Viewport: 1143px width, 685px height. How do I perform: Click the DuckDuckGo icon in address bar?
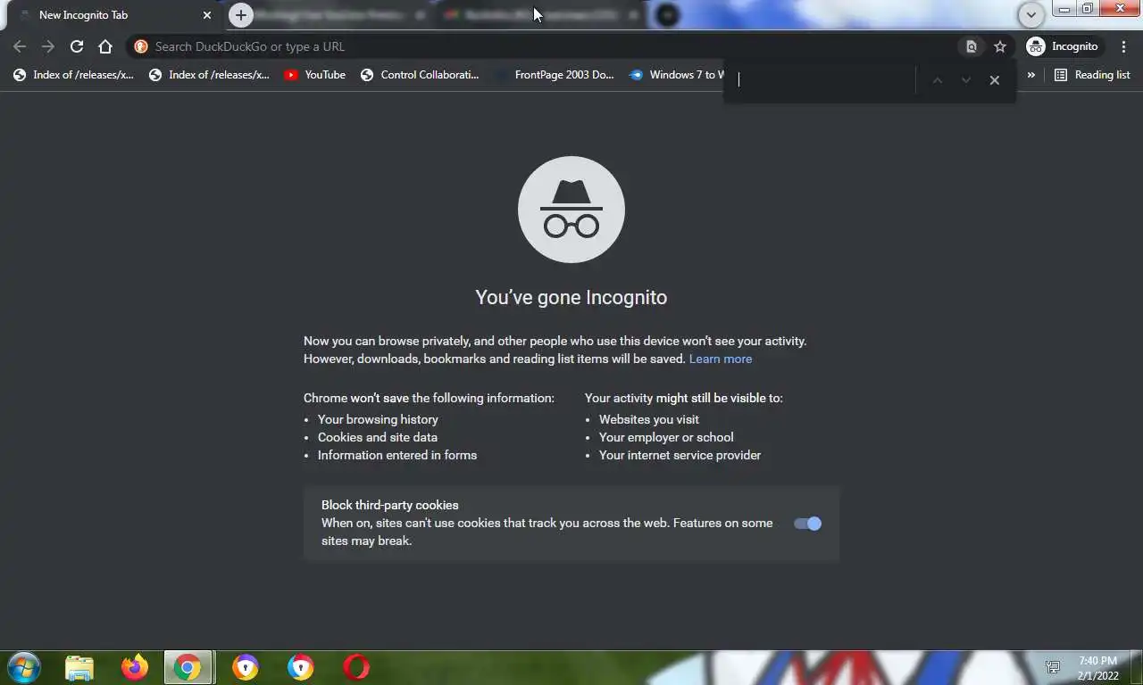pyautogui.click(x=141, y=46)
